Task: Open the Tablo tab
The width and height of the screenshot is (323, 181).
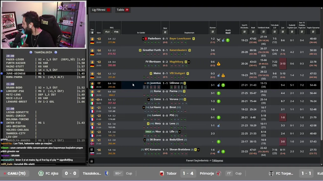Action: [123, 10]
